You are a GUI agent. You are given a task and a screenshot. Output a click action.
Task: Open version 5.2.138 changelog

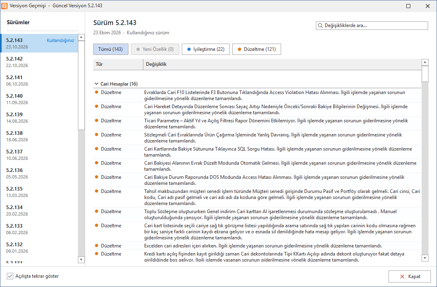[40, 136]
